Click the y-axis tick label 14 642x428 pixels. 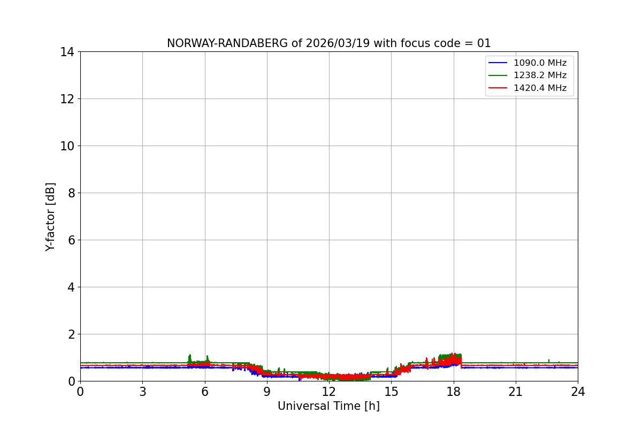point(67,52)
